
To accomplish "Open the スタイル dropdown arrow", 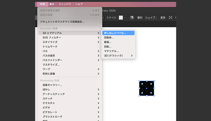I will click(125, 18).
